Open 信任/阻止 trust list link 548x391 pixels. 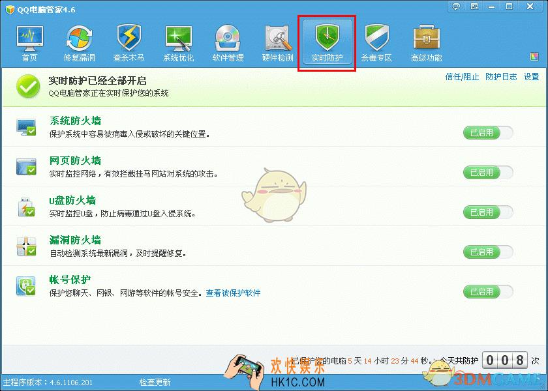click(x=462, y=77)
